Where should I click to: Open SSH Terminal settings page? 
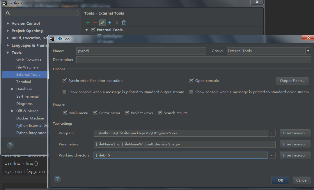pos(27,96)
